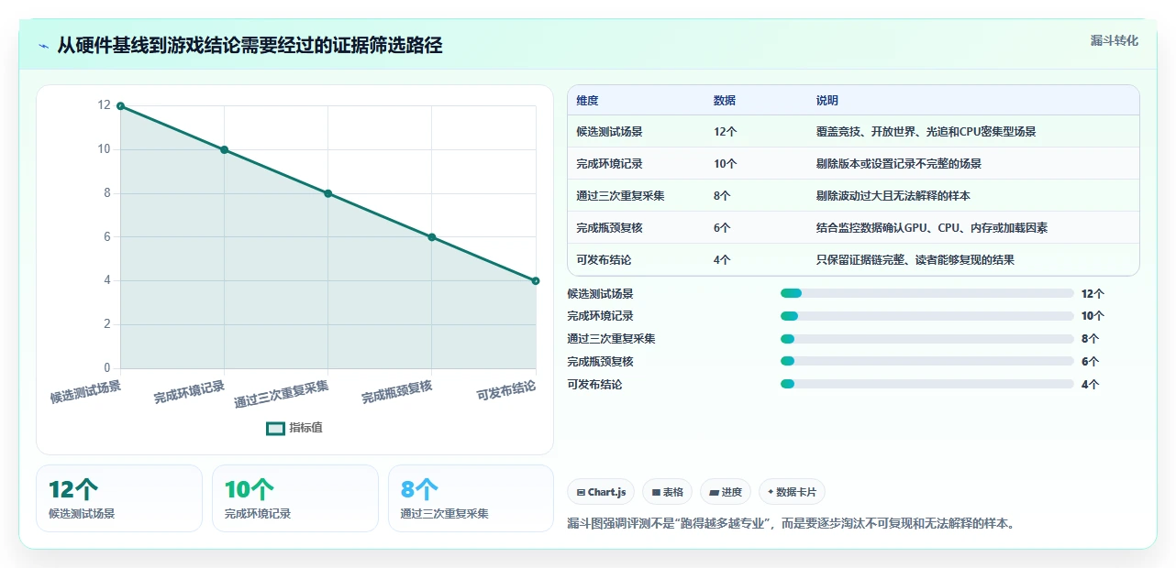This screenshot has height=568, width=1176.
Task: Click the 可发布结论 progress bar
Action: pos(926,384)
